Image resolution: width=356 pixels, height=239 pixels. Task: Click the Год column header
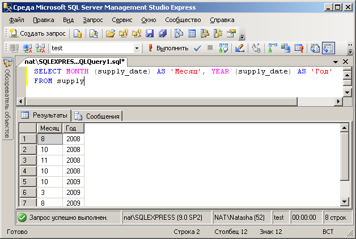point(73,128)
